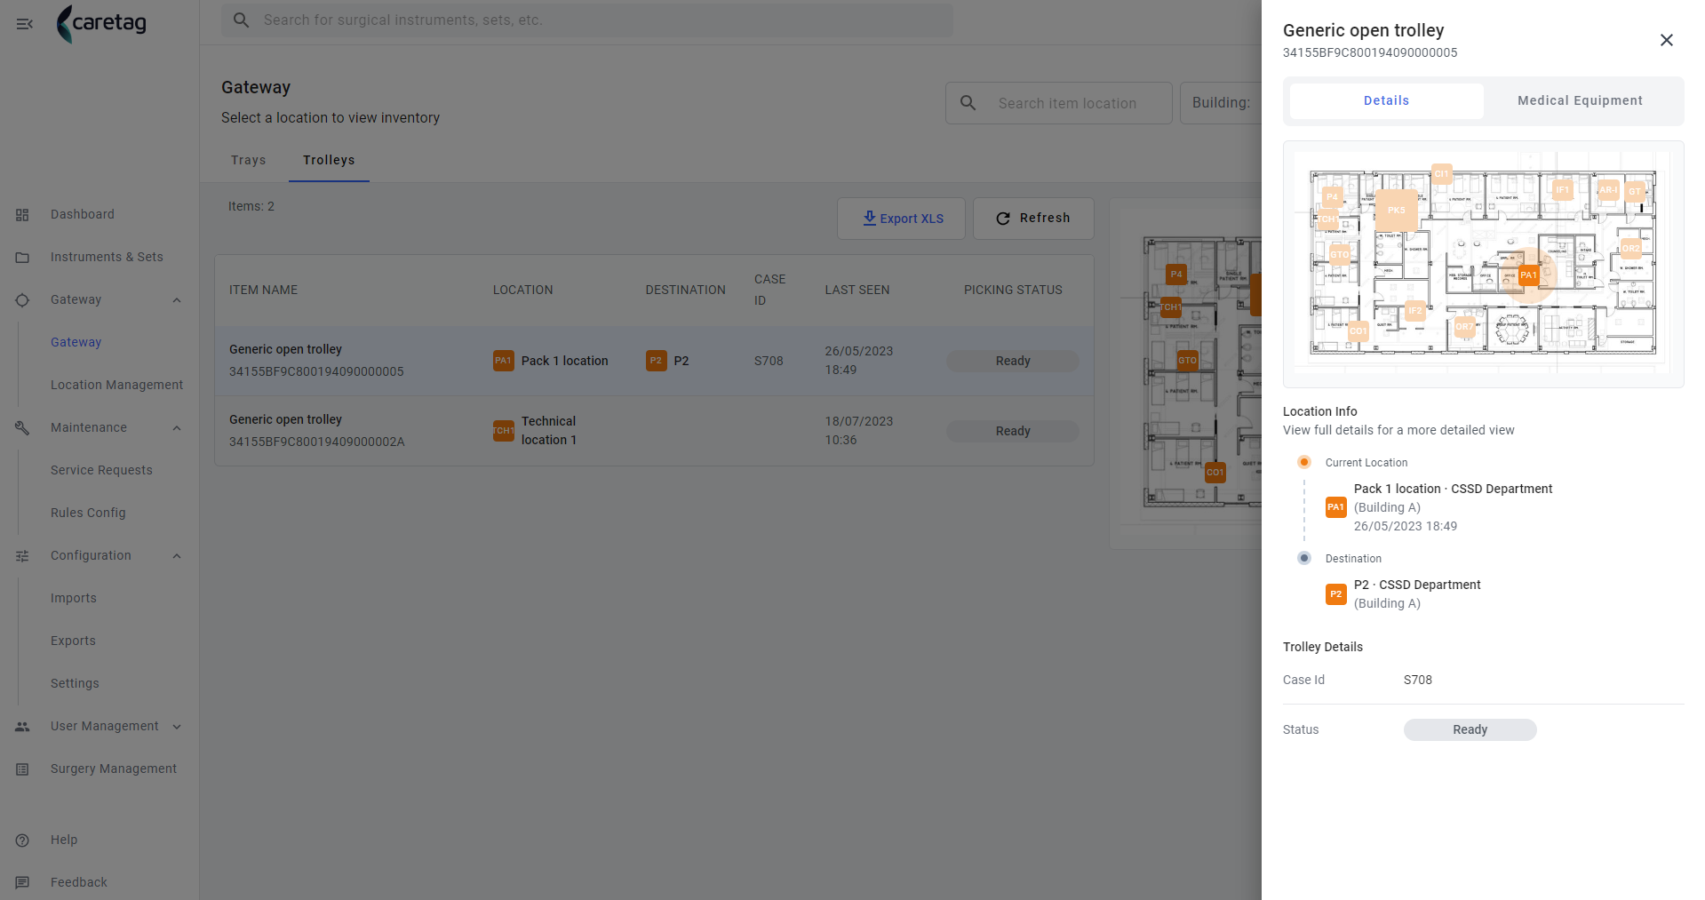Switch to the Trays tab
The height and width of the screenshot is (900, 1705).
click(249, 160)
